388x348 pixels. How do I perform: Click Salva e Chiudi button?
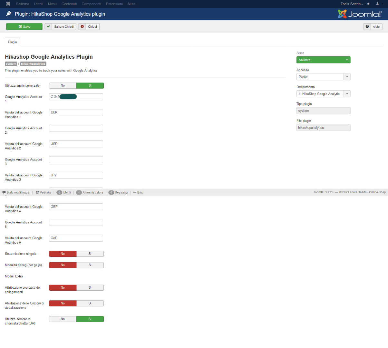[61, 27]
